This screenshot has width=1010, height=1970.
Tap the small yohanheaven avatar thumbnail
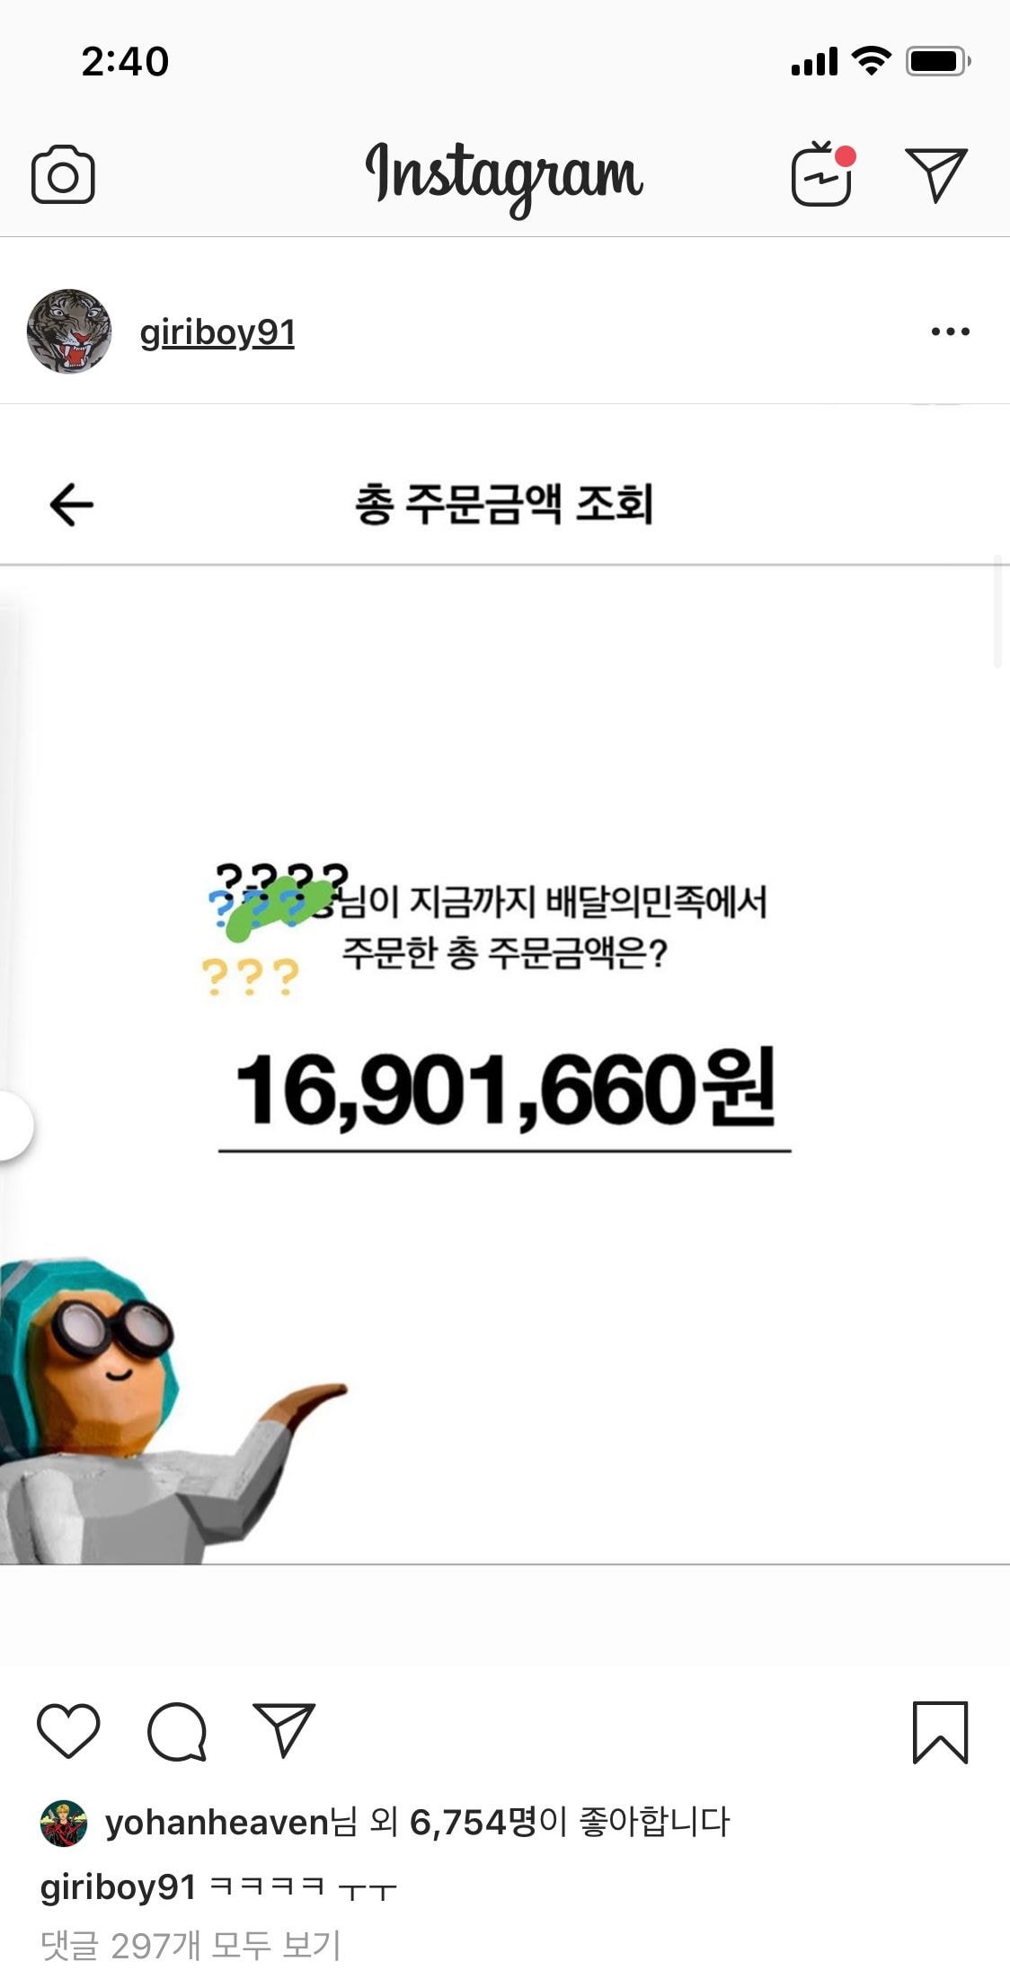tap(64, 1824)
